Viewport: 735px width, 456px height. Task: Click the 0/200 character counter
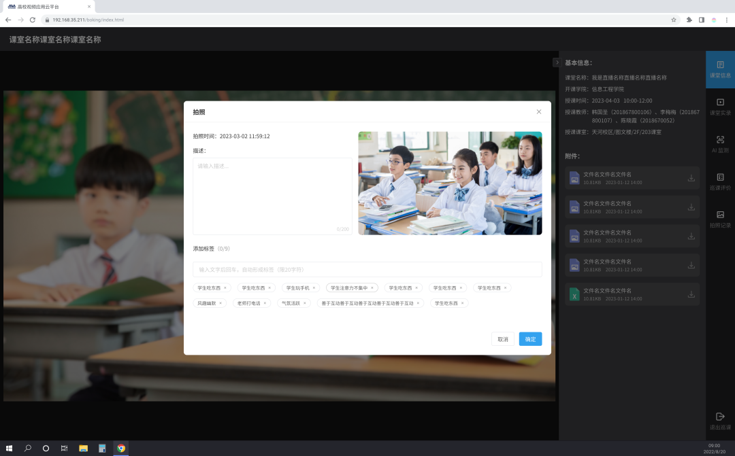pyautogui.click(x=342, y=230)
